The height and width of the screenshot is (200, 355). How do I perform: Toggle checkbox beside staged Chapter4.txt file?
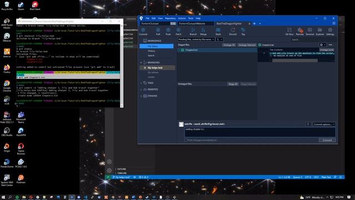[182, 50]
